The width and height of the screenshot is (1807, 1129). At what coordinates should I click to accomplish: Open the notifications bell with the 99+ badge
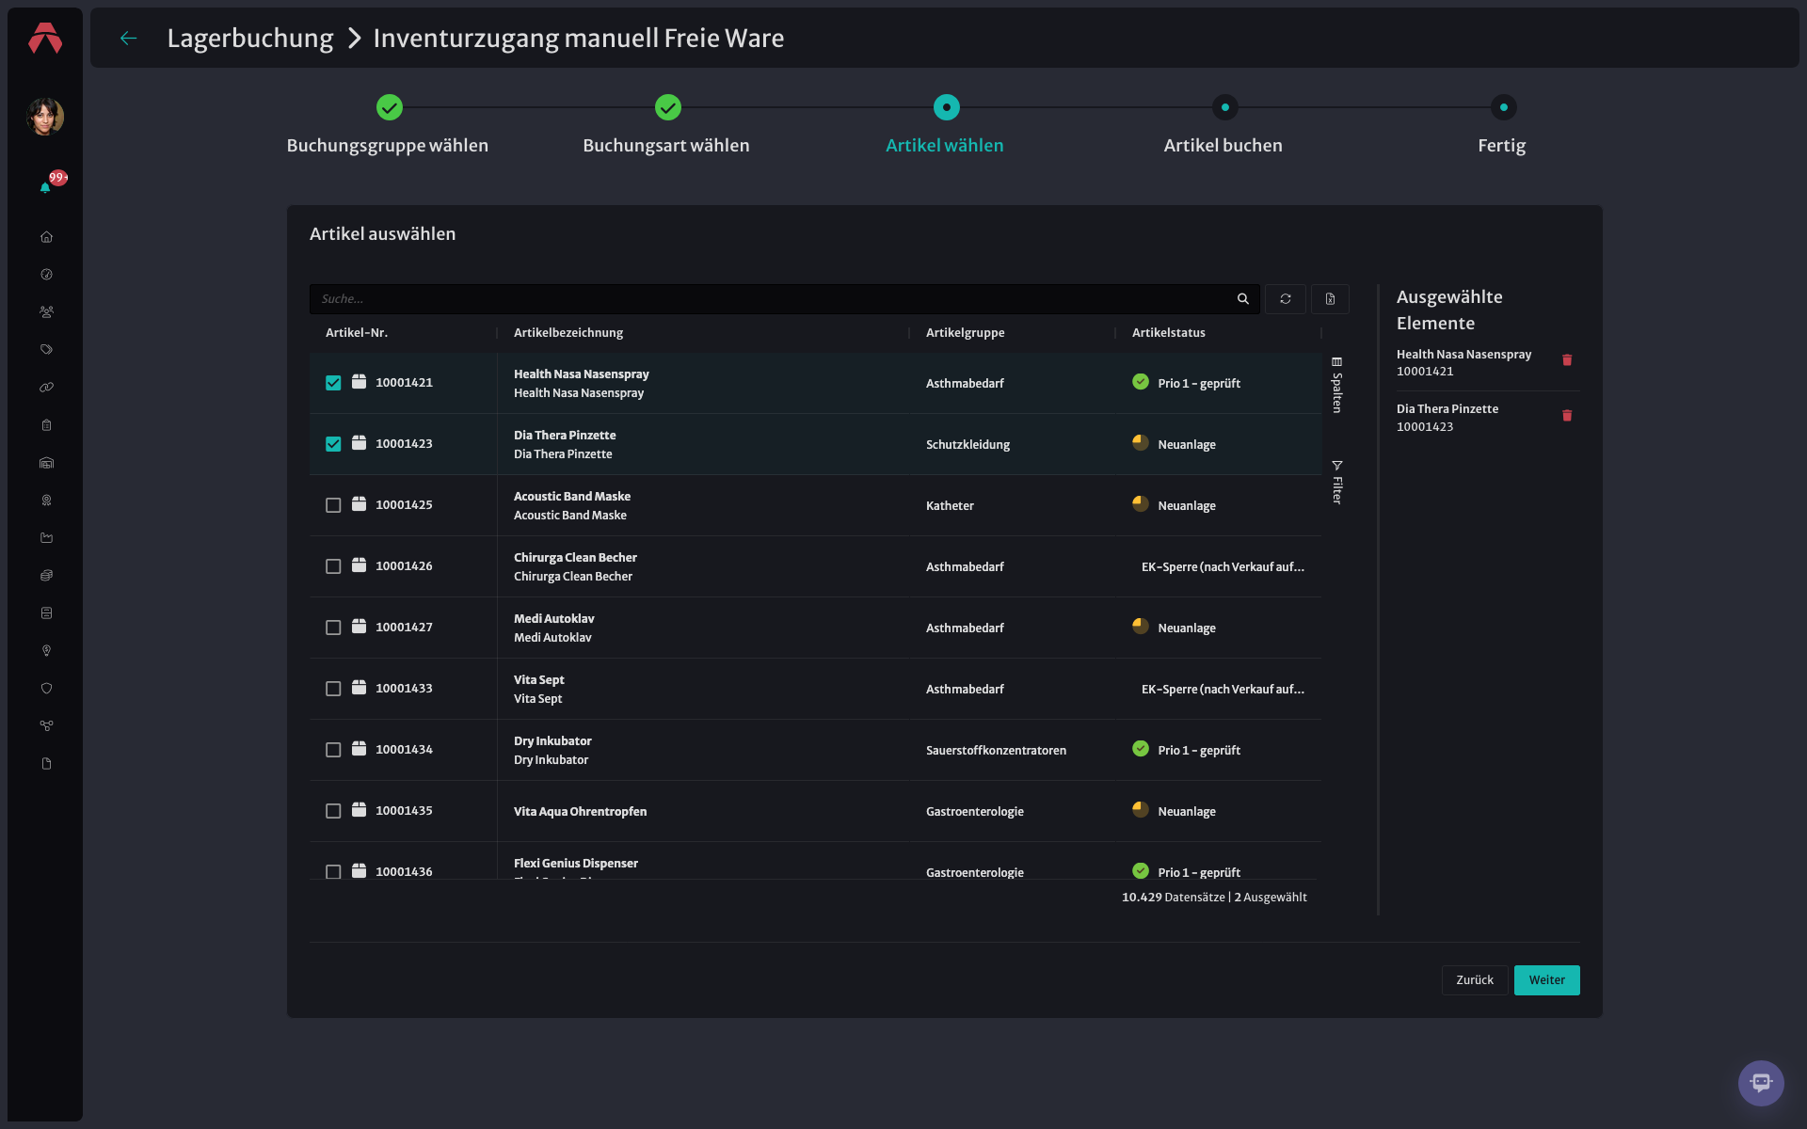coord(45,187)
